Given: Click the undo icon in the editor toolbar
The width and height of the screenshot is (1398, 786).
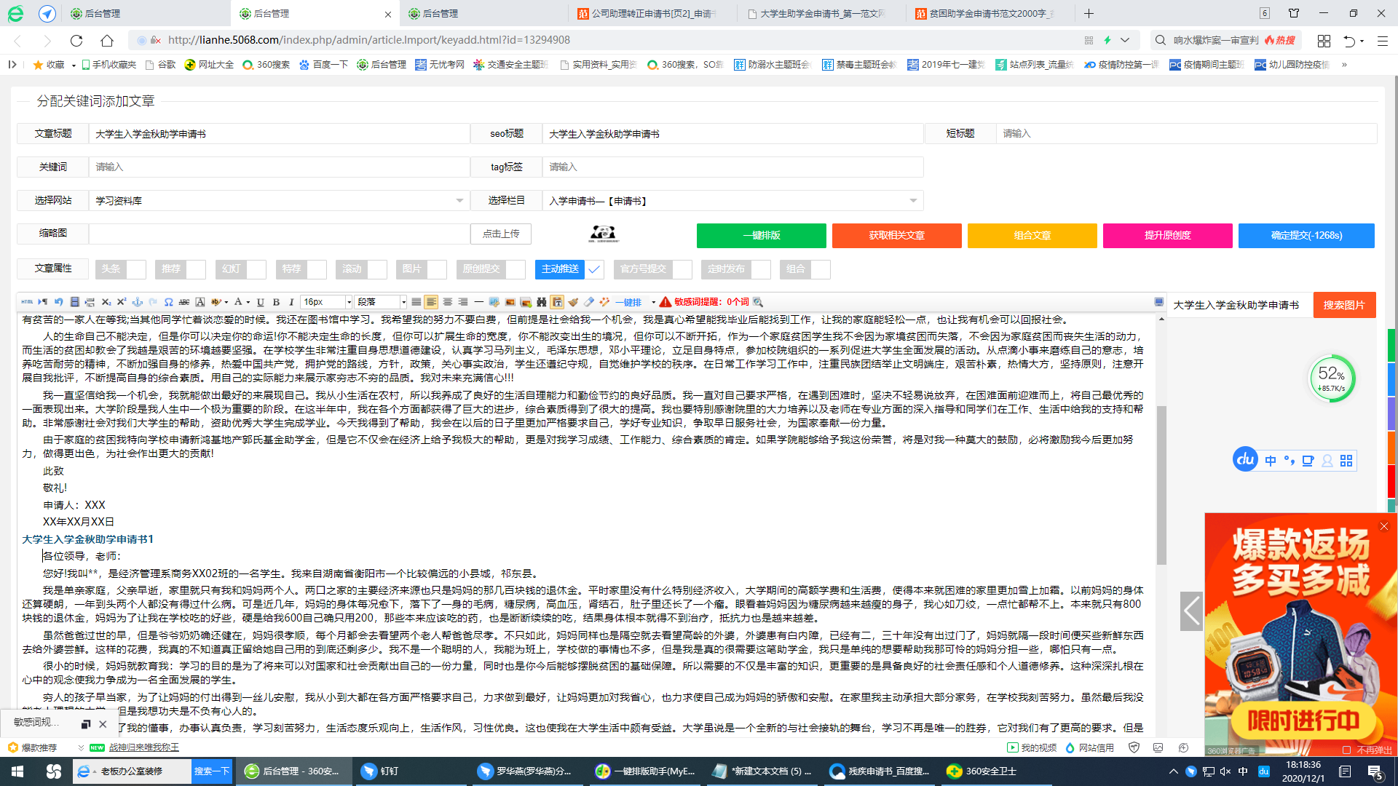Looking at the screenshot, I should 60,301.
